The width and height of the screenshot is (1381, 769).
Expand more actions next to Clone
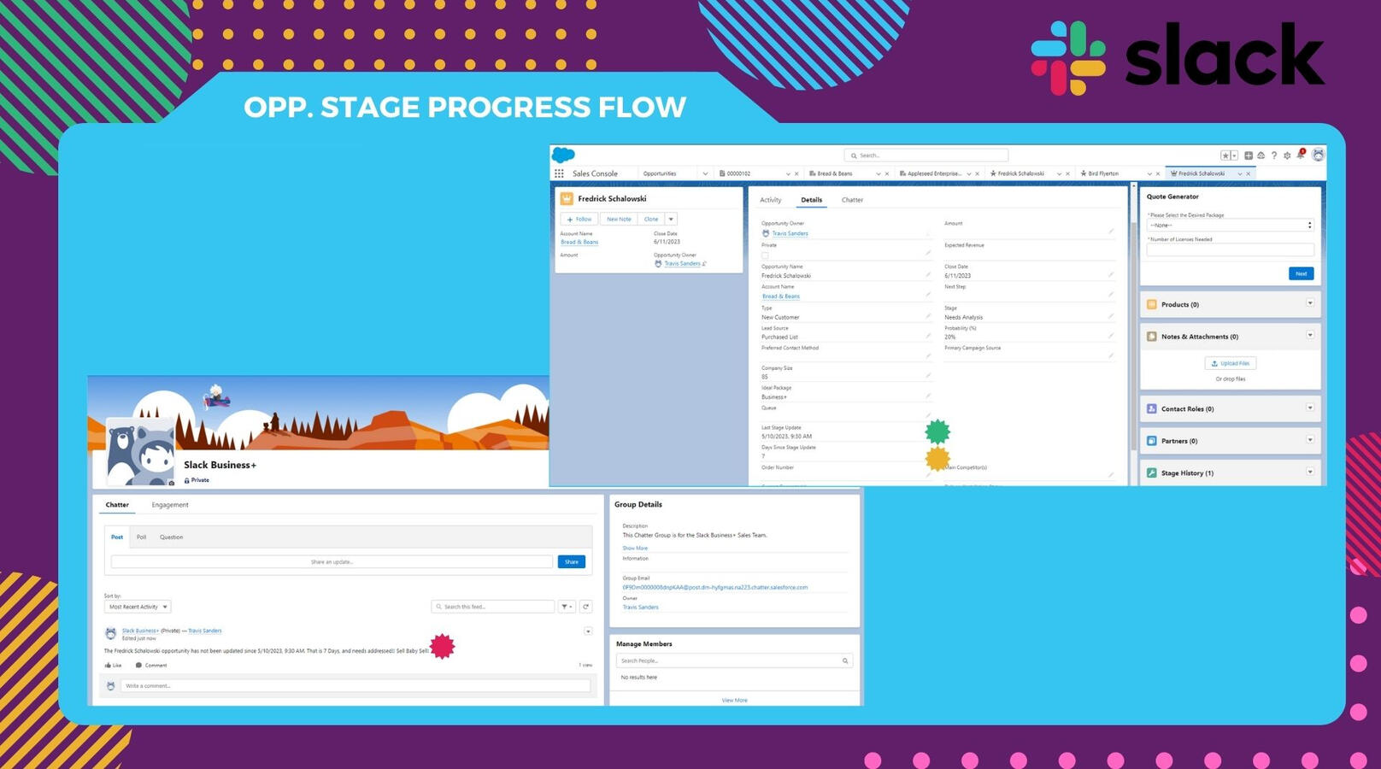[671, 219]
